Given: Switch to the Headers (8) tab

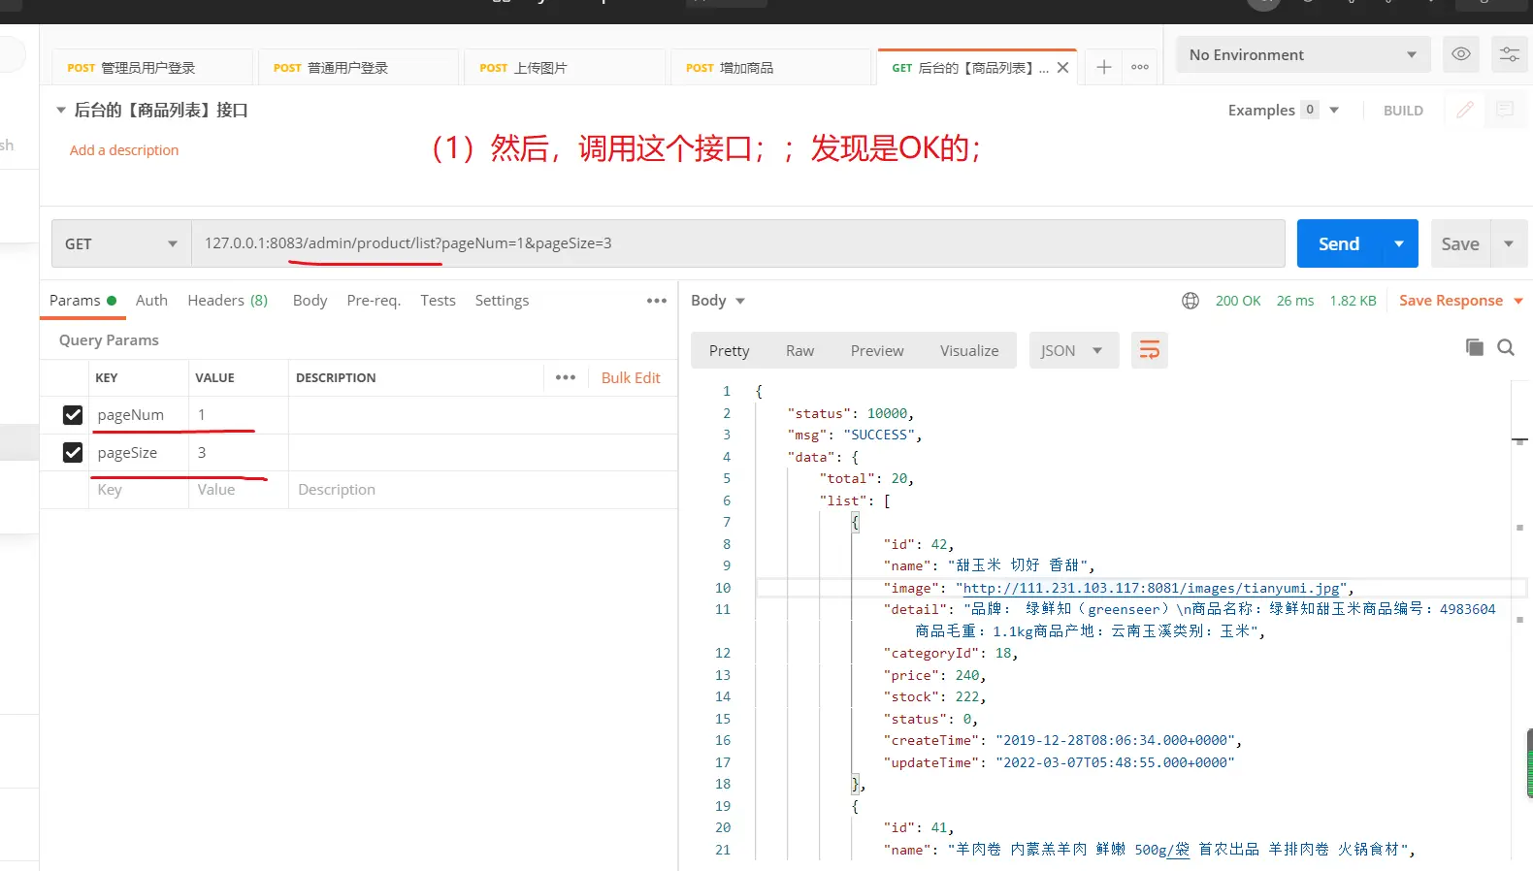Looking at the screenshot, I should coord(227,301).
